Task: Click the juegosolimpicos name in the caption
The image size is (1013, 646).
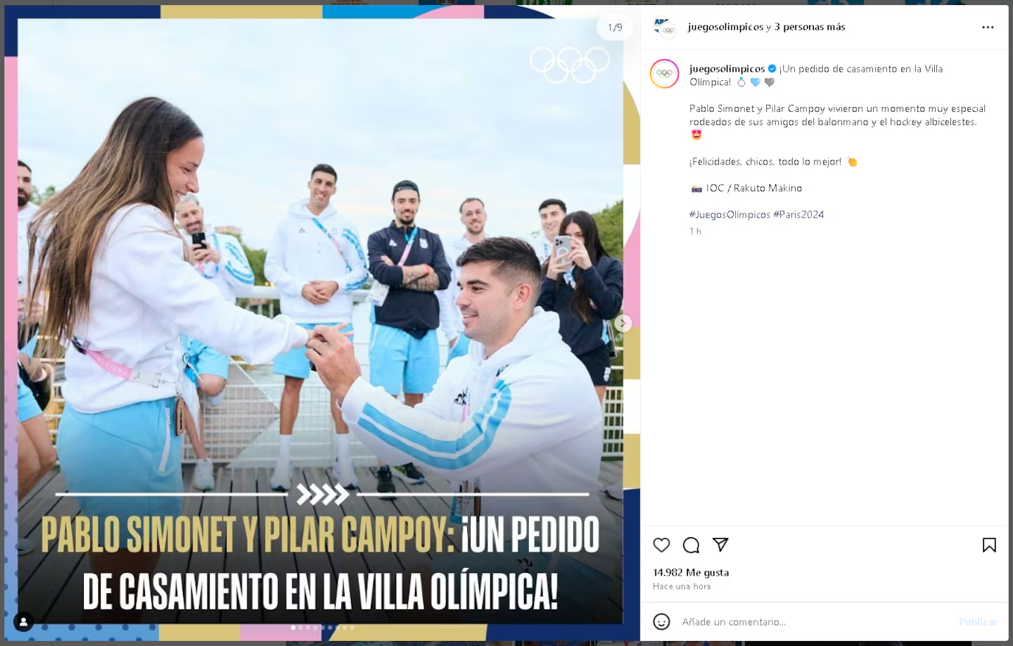Action: coord(727,68)
